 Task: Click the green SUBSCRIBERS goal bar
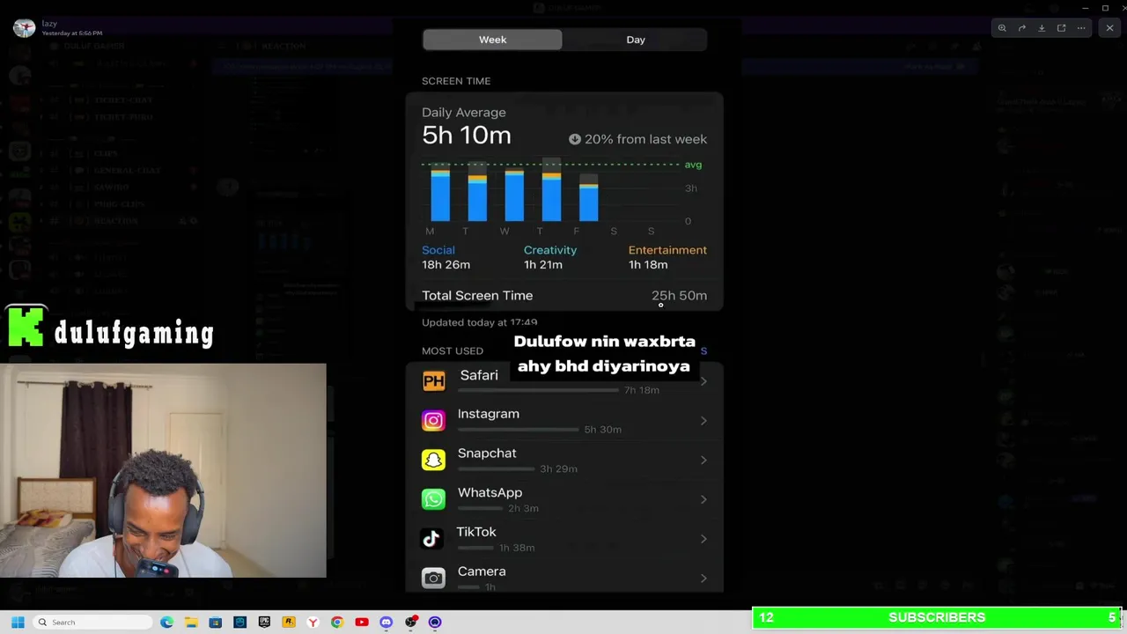click(x=937, y=617)
